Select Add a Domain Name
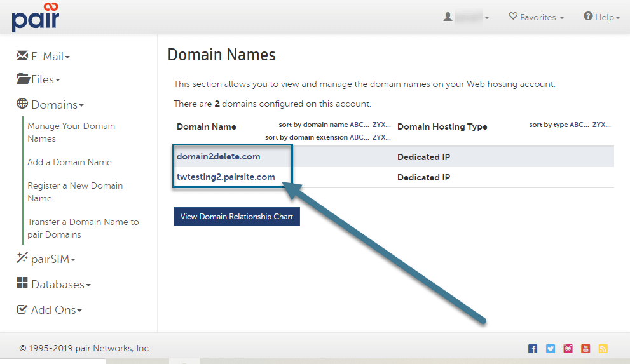Image resolution: width=630 pixels, height=364 pixels. 69,162
